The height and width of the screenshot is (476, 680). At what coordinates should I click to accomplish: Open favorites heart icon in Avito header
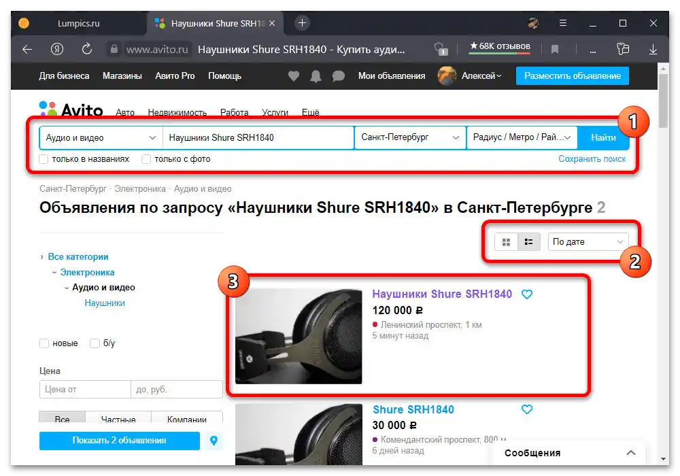click(x=294, y=76)
